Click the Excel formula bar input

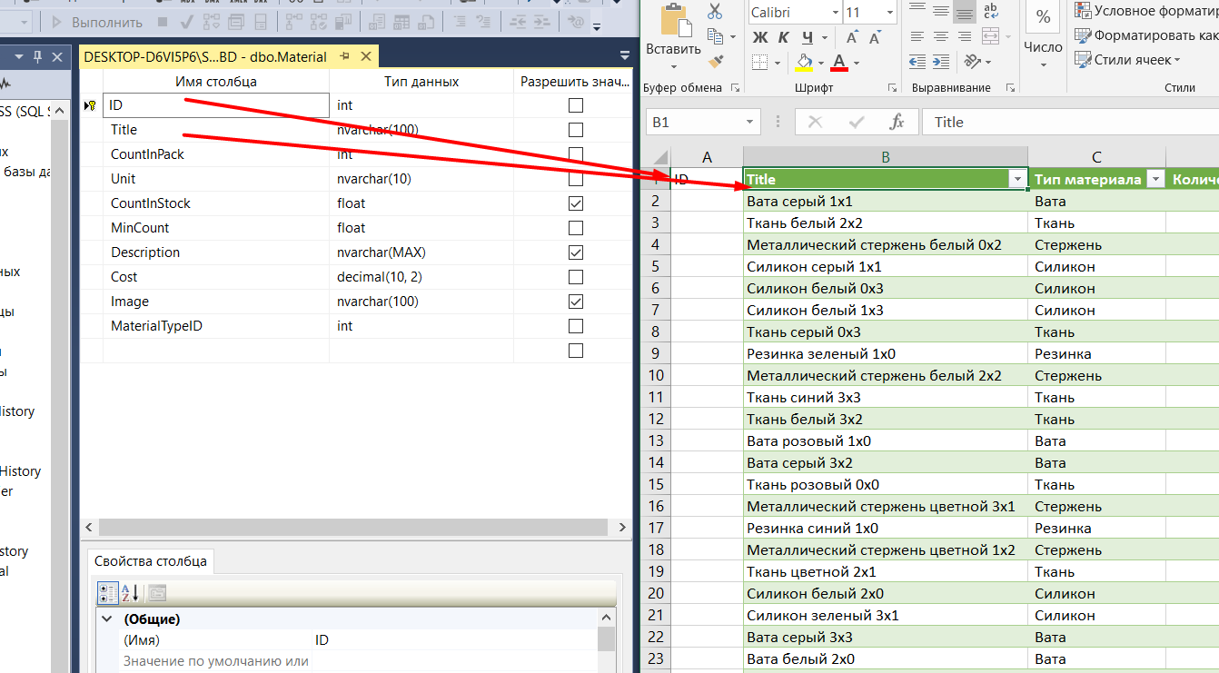pos(1072,122)
